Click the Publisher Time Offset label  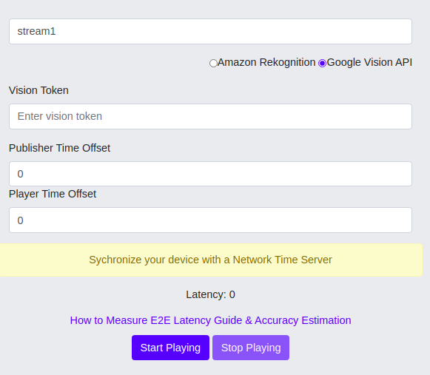[x=59, y=148]
